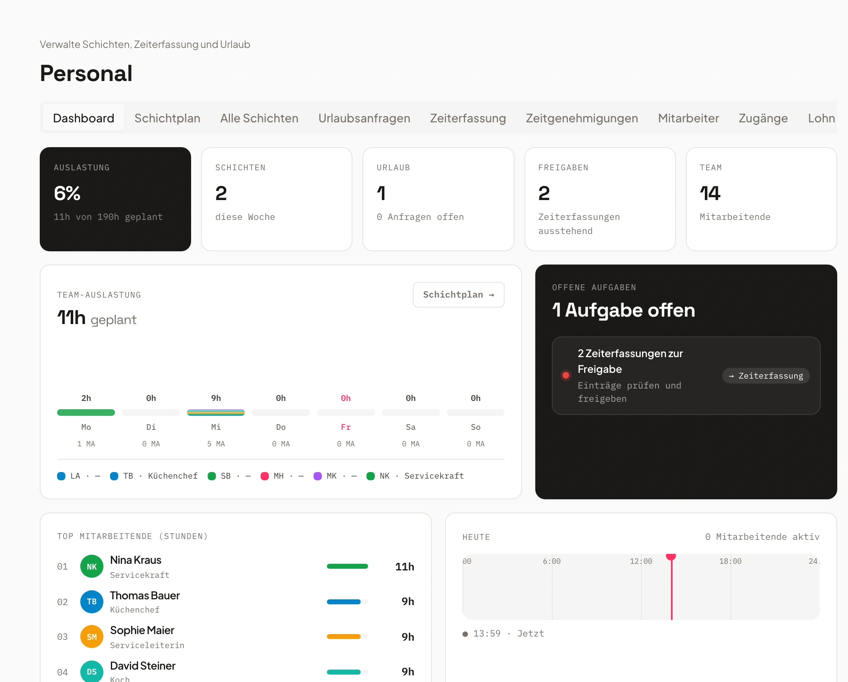Select the Zeiterfassung tab
This screenshot has height=682, width=848.
[468, 118]
